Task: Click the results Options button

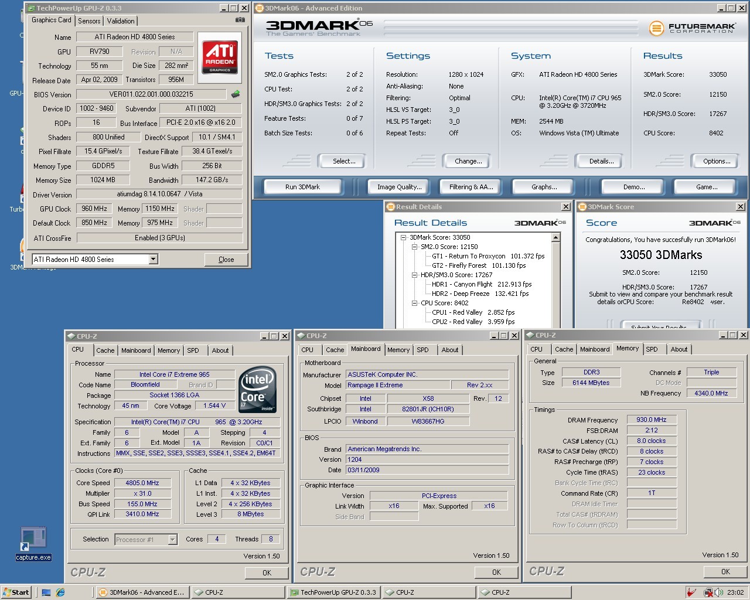Action: pyautogui.click(x=717, y=161)
